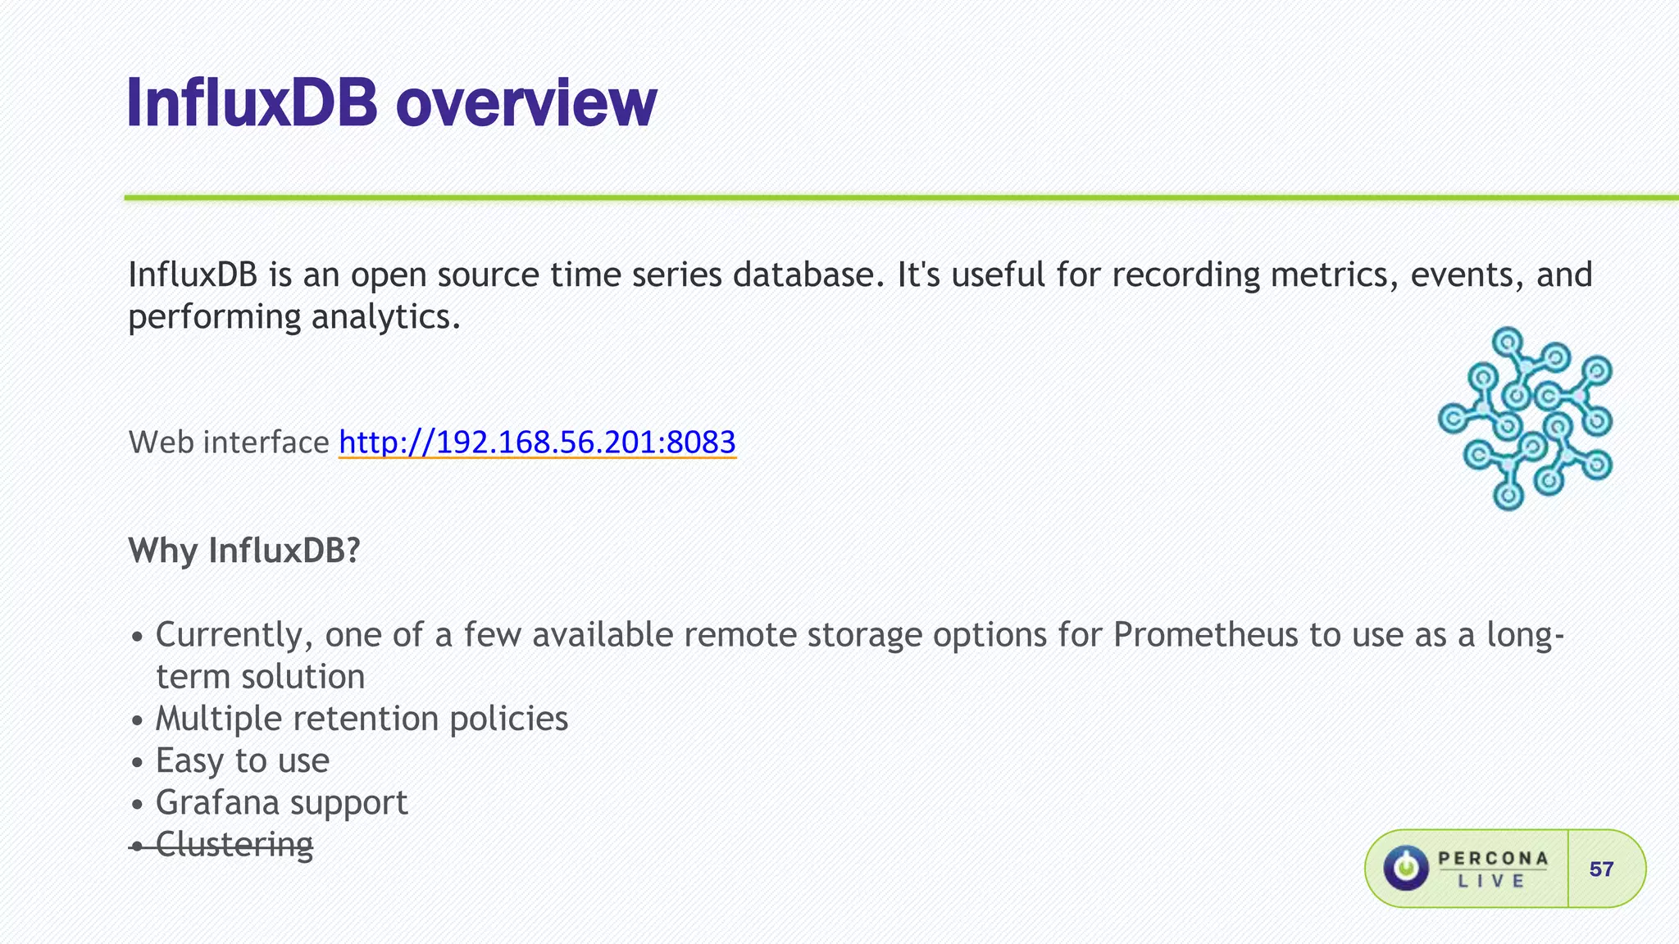Screen dimensions: 1679x944
Task: Click the struck-through Clustering bullet
Action: (x=234, y=844)
